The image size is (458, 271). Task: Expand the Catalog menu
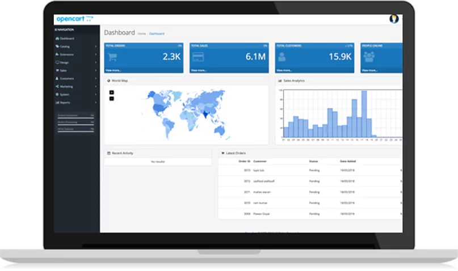tap(65, 46)
